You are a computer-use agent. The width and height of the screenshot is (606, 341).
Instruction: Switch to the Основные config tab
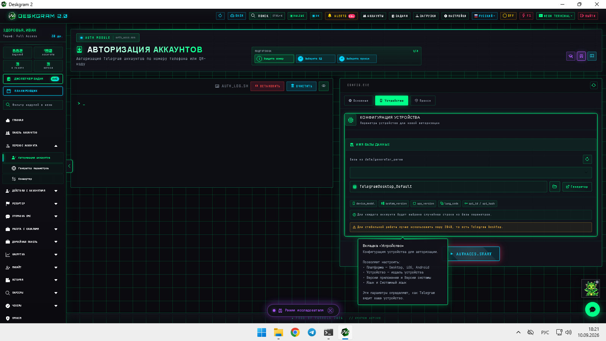point(358,101)
